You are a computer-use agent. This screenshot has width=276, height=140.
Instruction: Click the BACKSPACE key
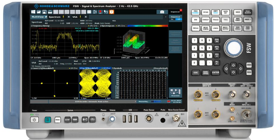point(206,73)
